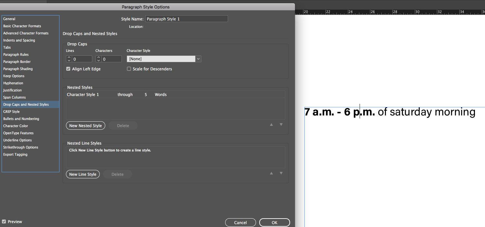Change 'Words' delimiter of nested style
Screen dimensions: 485x227
pyautogui.click(x=160, y=95)
